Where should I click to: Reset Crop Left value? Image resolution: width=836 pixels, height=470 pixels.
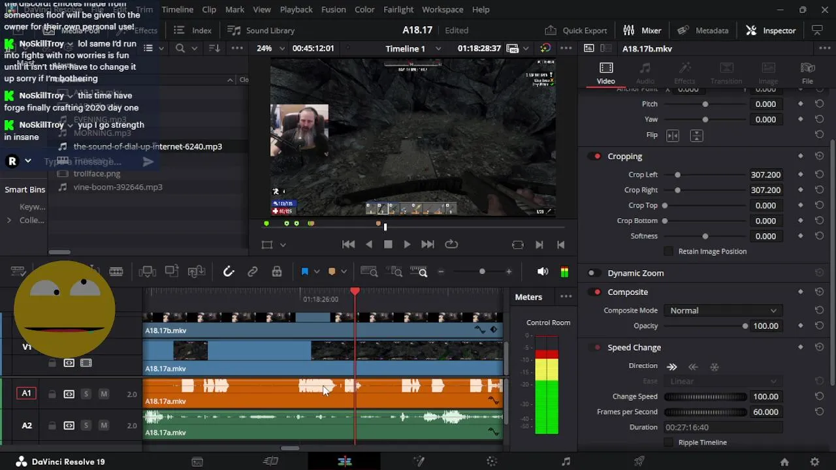(819, 175)
